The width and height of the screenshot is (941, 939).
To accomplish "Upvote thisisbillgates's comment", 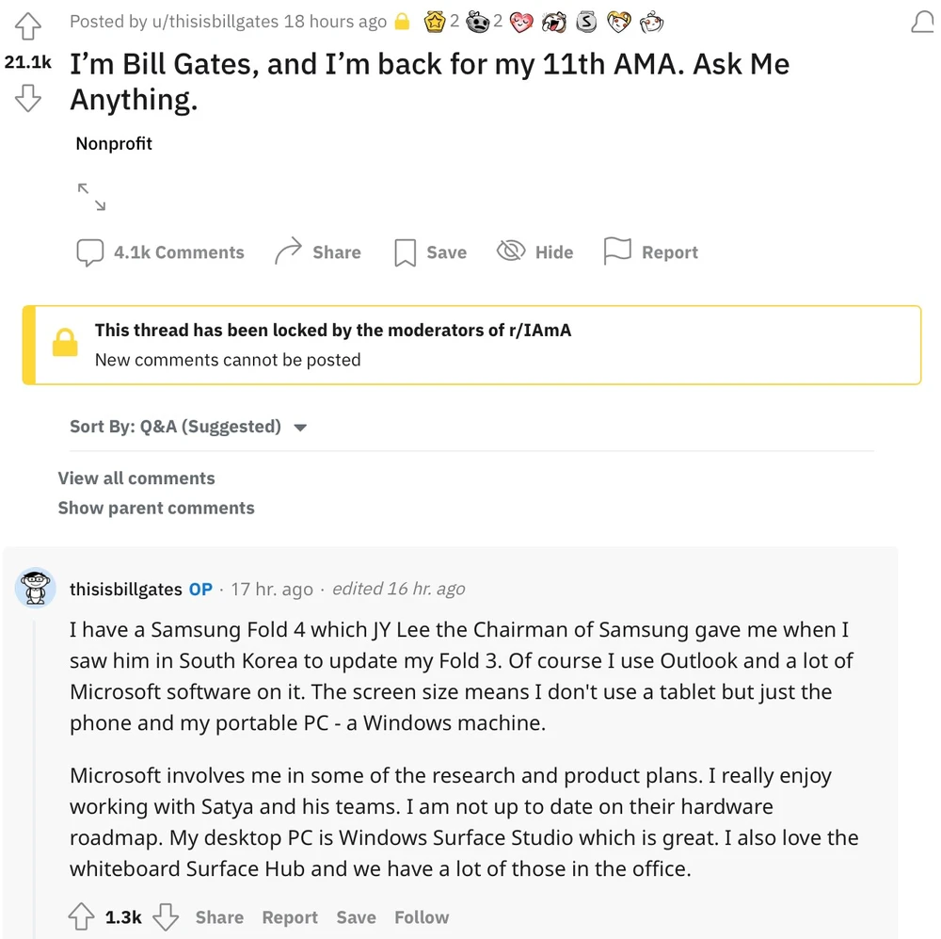I will pyautogui.click(x=83, y=915).
